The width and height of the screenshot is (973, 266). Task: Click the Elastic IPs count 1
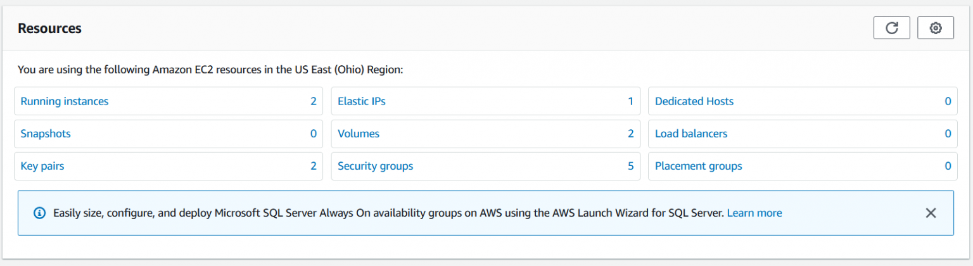tap(631, 101)
